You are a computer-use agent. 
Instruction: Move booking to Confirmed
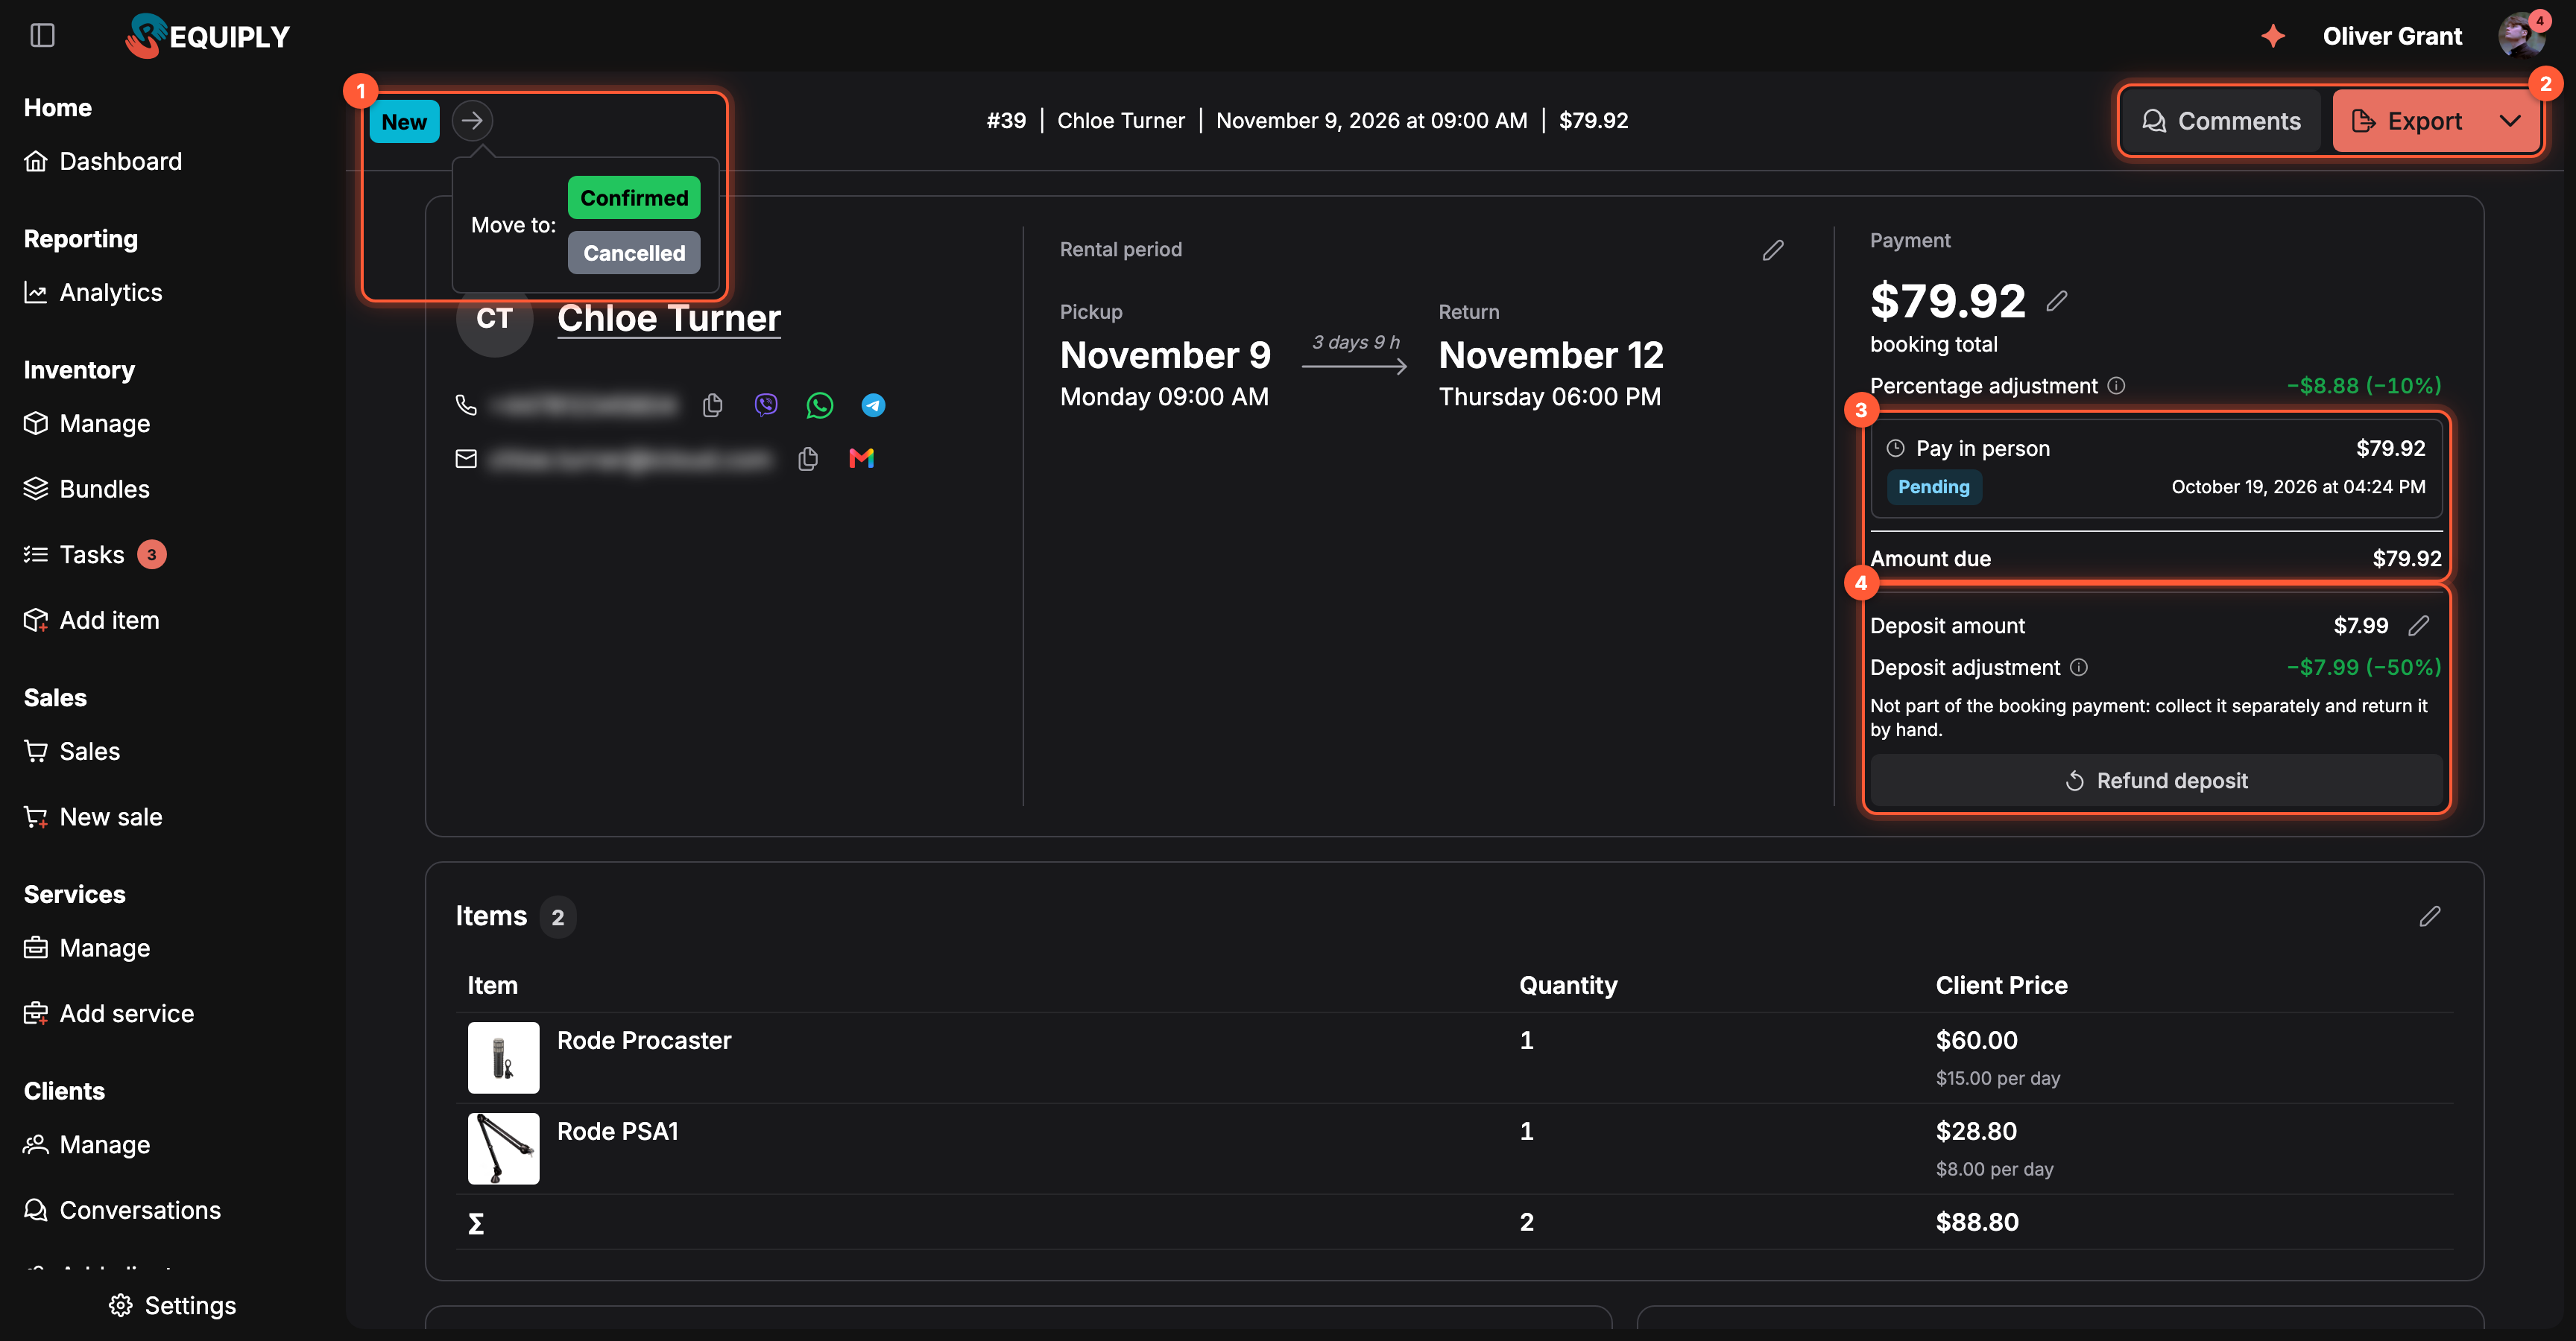point(634,198)
